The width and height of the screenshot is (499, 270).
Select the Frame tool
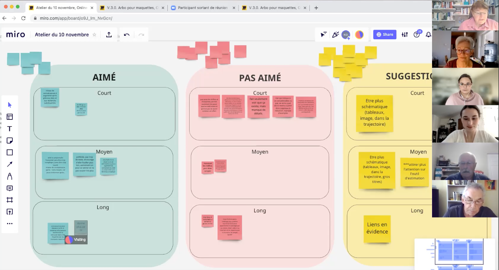(10, 200)
